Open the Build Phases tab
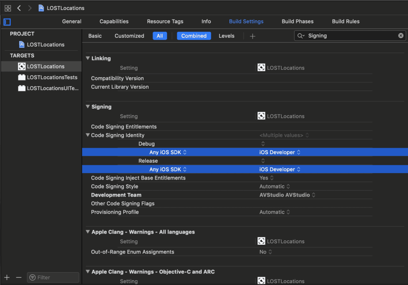The image size is (408, 285). (297, 21)
